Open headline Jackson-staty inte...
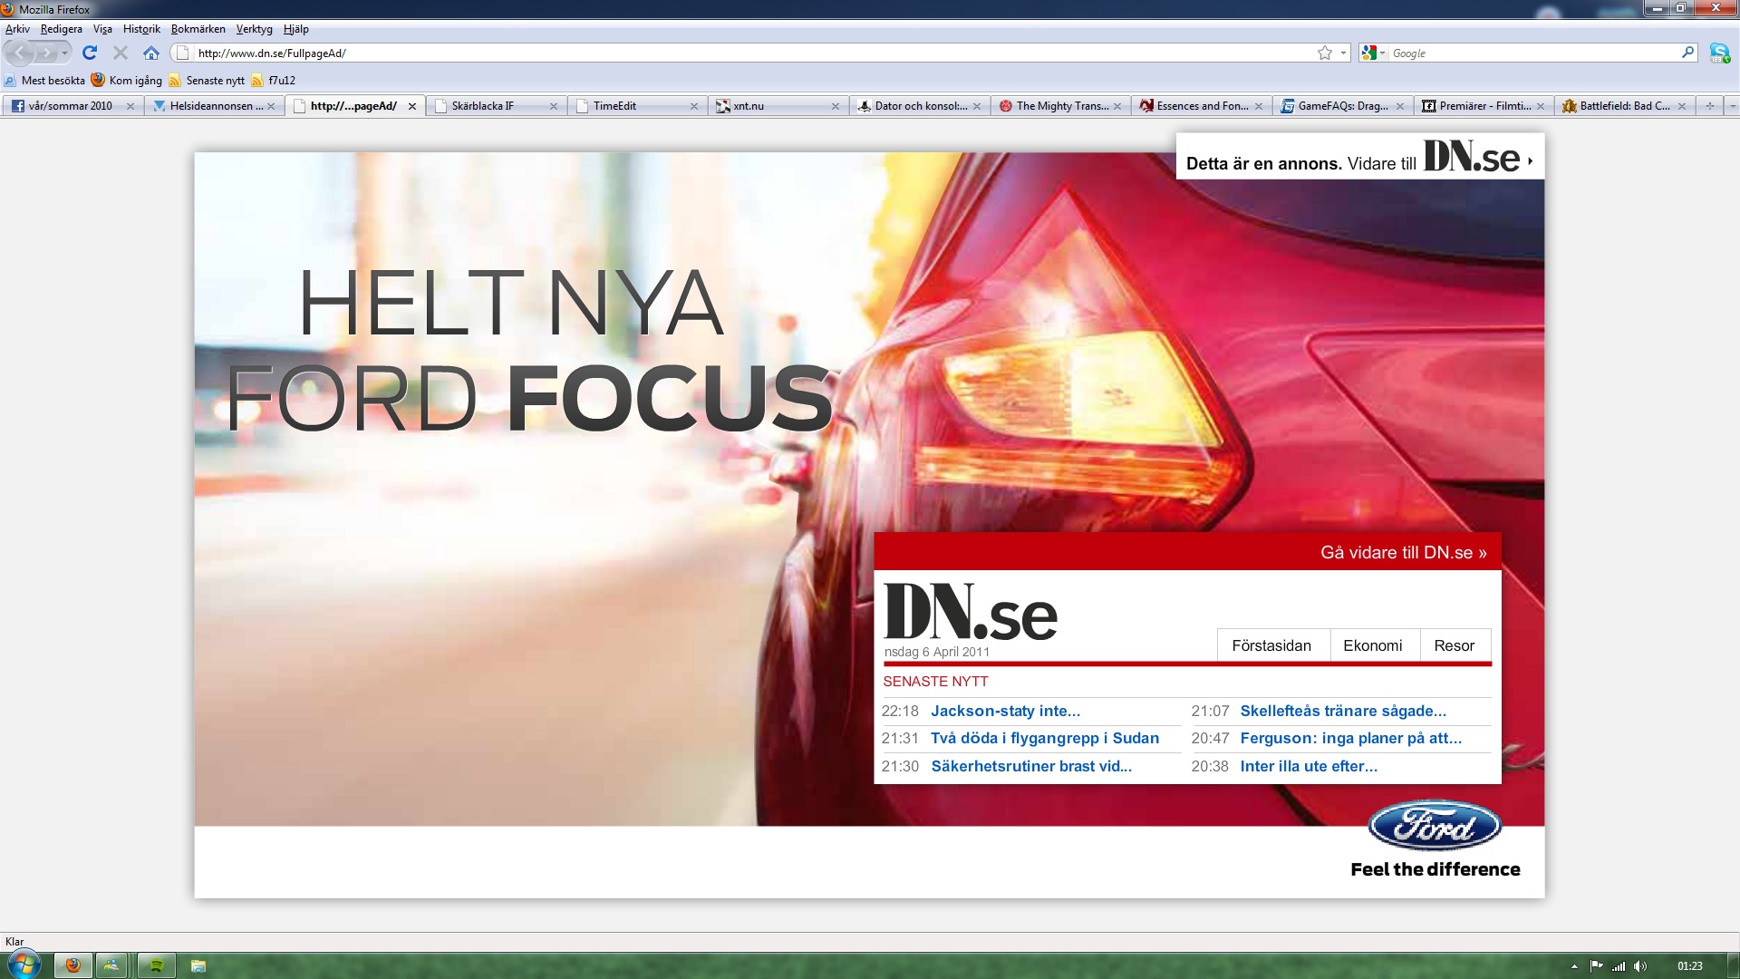Image resolution: width=1740 pixels, height=979 pixels. point(1006,712)
